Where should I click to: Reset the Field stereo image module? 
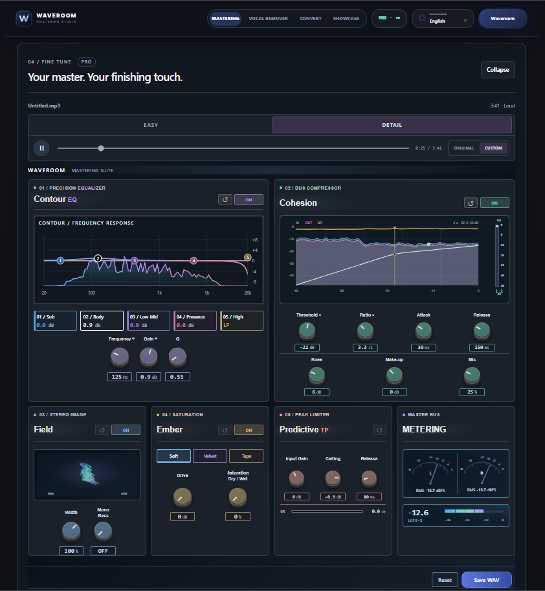click(x=102, y=430)
